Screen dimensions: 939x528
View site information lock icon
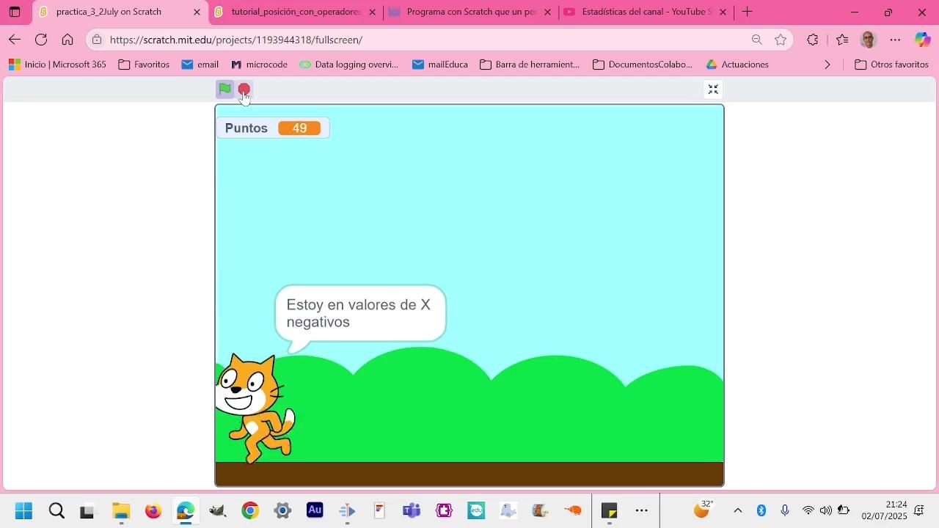tap(97, 40)
